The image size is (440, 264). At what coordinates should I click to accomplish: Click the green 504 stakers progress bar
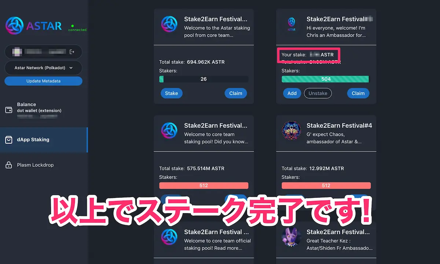point(326,79)
